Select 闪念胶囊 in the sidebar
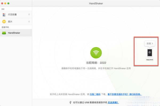Screen dimensions: 160x106 point(16,14)
